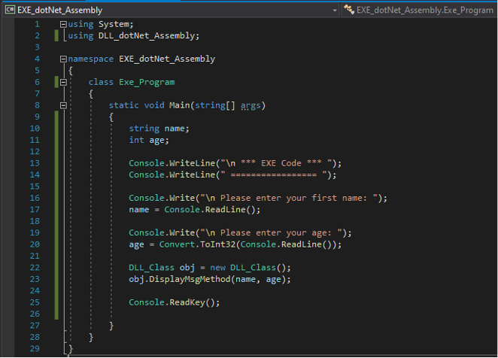Click the 'new' keyword on line 22
The width and height of the screenshot is (498, 358).
[217, 268]
